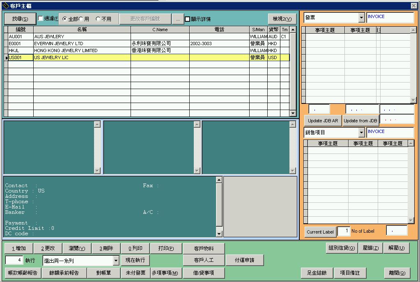Viewport: 420px width, 282px height.
Task: Click the 組別信貸(G) button
Action: click(342, 248)
